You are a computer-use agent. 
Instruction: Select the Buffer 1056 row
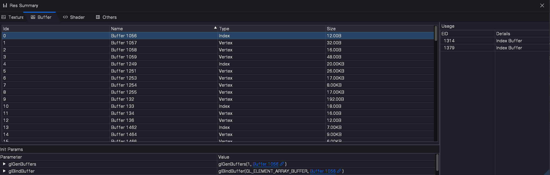click(x=218, y=36)
